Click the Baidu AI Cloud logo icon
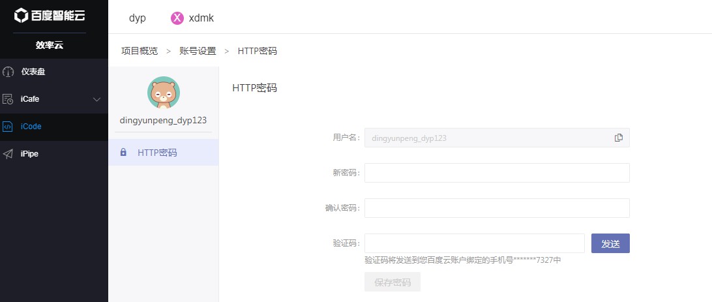This screenshot has width=712, height=302. [x=22, y=16]
